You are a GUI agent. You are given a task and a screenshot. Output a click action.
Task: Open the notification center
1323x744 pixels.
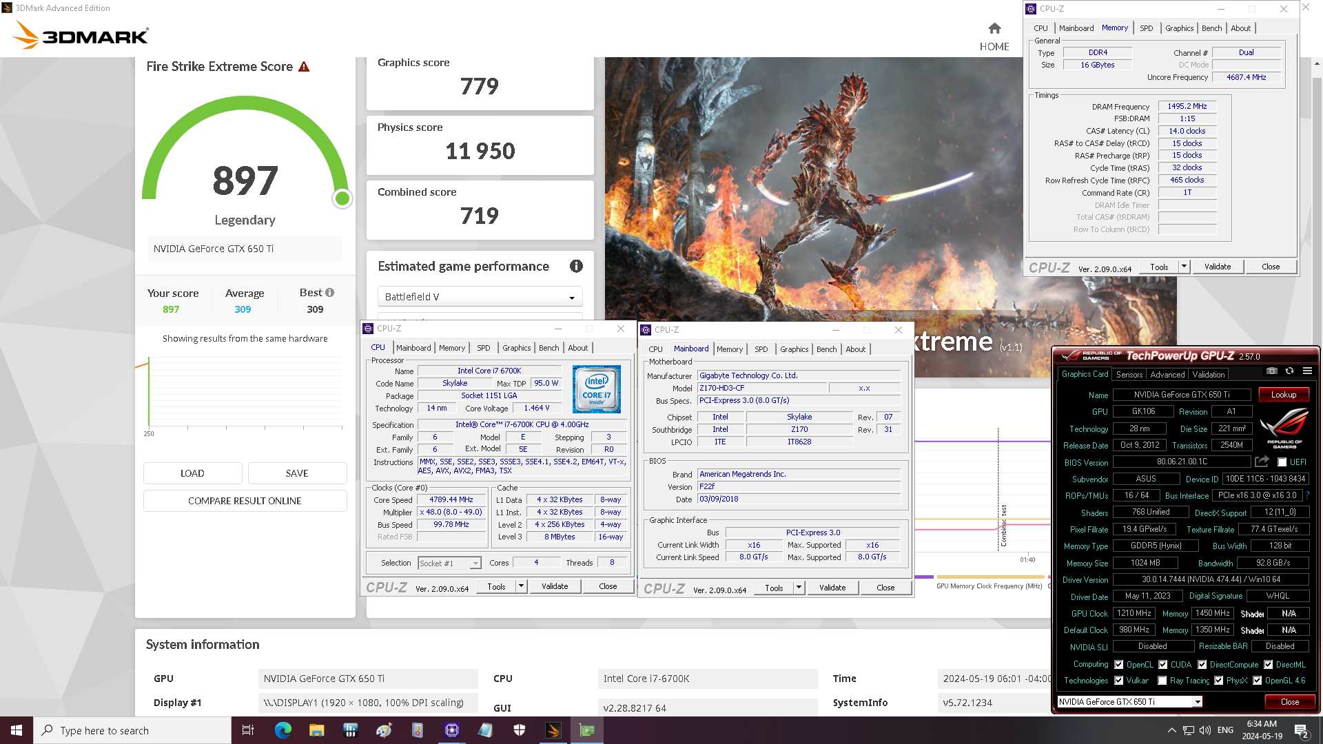[x=1302, y=731]
